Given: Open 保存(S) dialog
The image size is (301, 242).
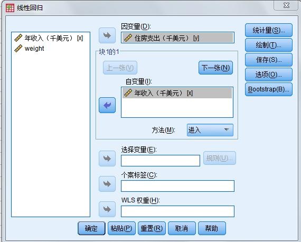Looking at the screenshot, I should (269, 60).
